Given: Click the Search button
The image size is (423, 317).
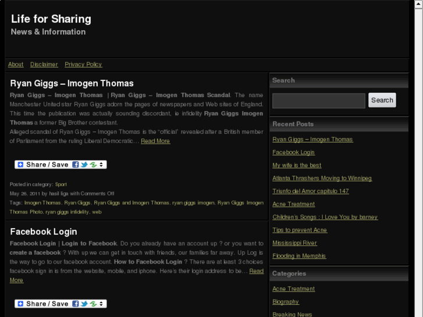Looking at the screenshot, I should coord(382,100).
